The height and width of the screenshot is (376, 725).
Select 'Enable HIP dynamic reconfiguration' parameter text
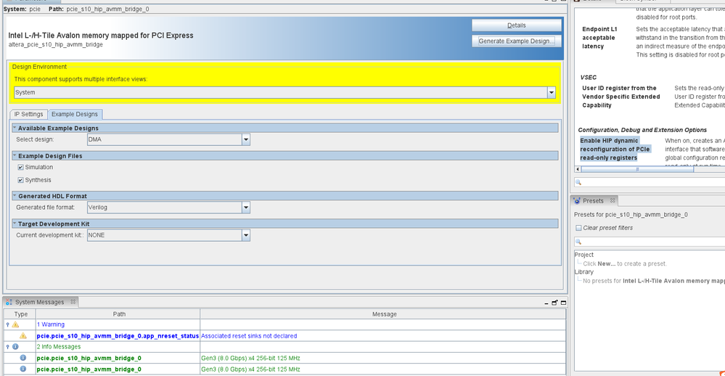tap(615, 150)
